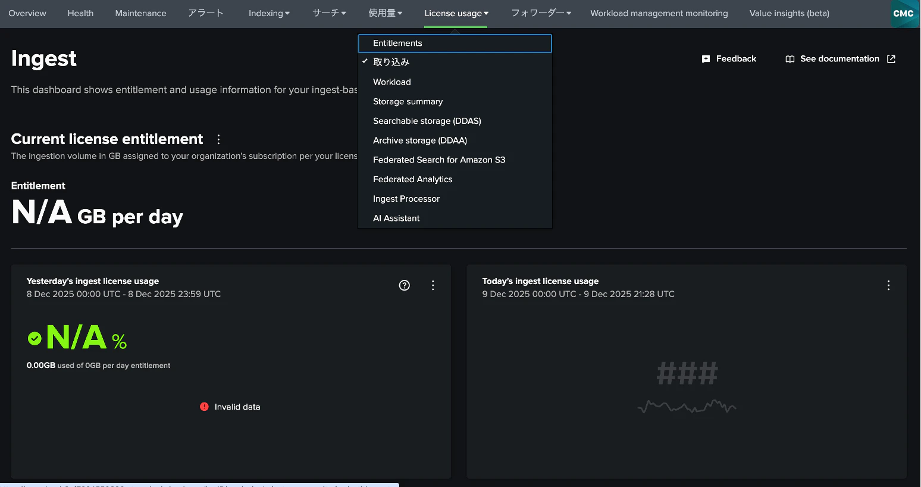Viewport: 921px width, 487px height.
Task: Click the Invalid data message text
Action: 237,407
